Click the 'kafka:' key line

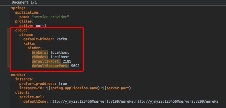(x=30, y=43)
